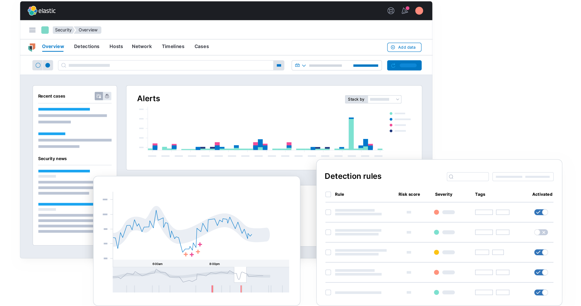581x306 pixels.
Task: Open the user avatar menu
Action: tap(419, 11)
